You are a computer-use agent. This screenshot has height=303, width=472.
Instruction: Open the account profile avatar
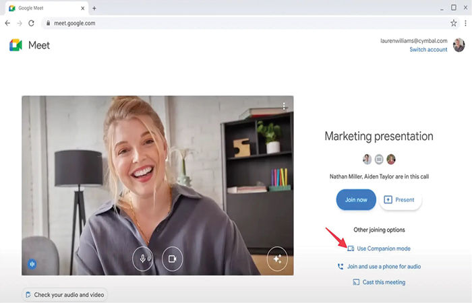point(459,45)
